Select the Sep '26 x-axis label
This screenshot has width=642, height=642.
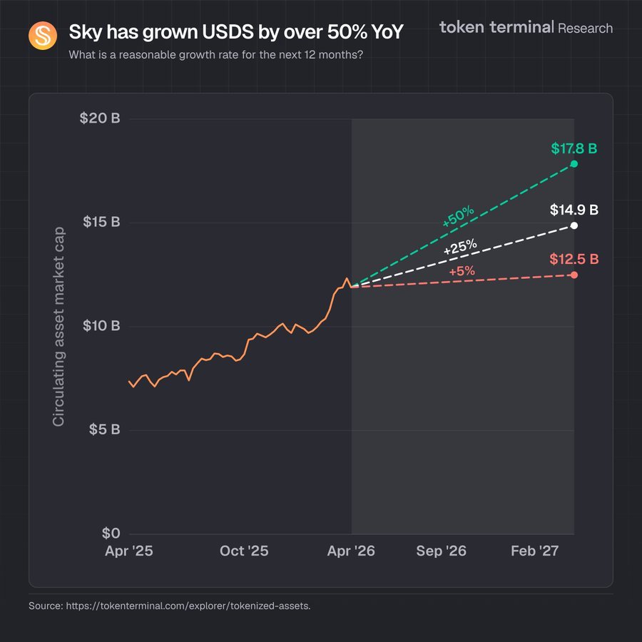(x=442, y=551)
